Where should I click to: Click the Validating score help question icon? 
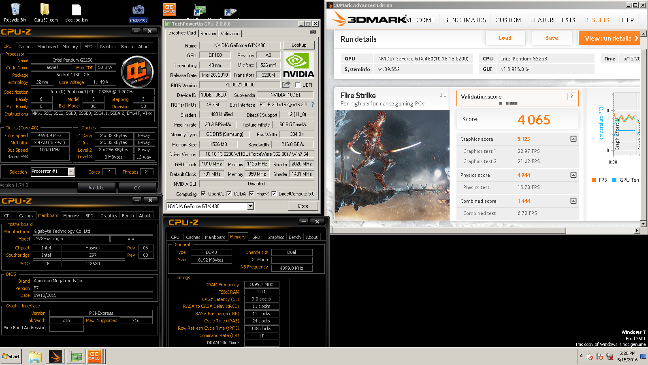point(571,97)
